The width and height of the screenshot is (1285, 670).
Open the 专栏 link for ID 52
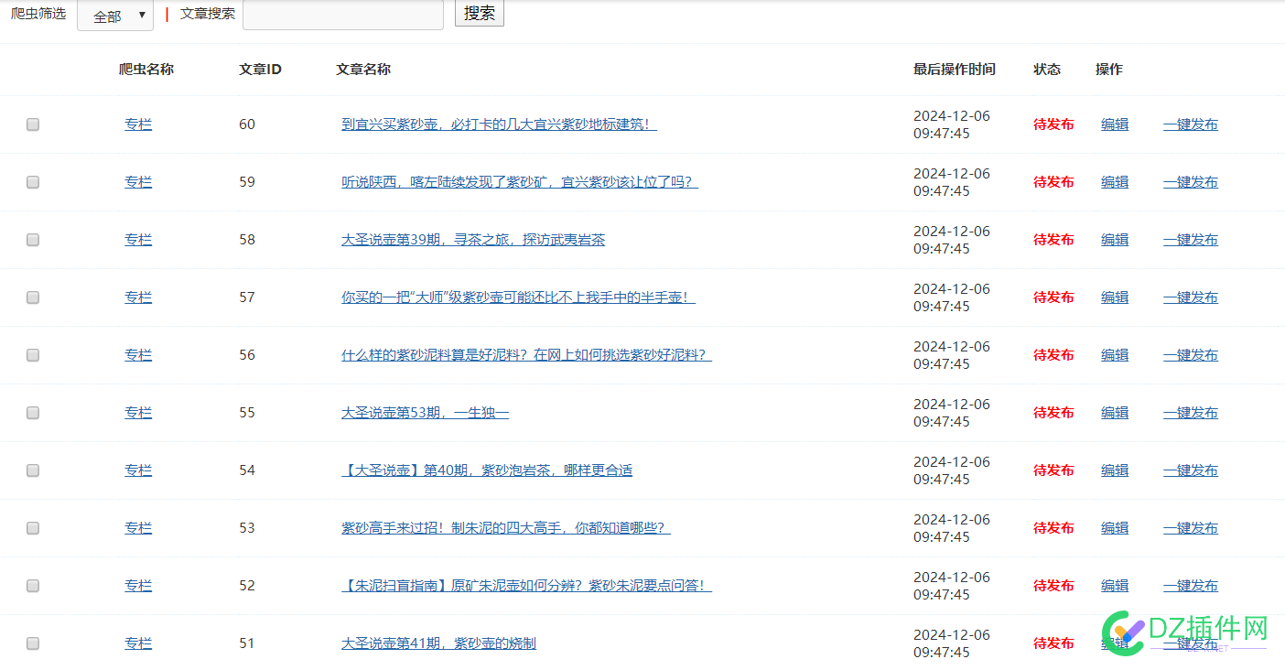coord(138,586)
